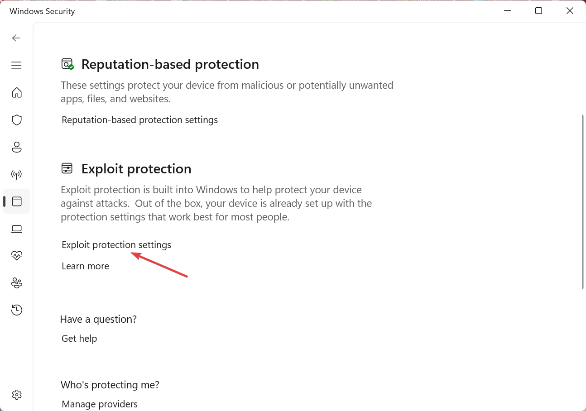Open Family options sidebar icon
Image resolution: width=586 pixels, height=411 pixels.
[17, 283]
